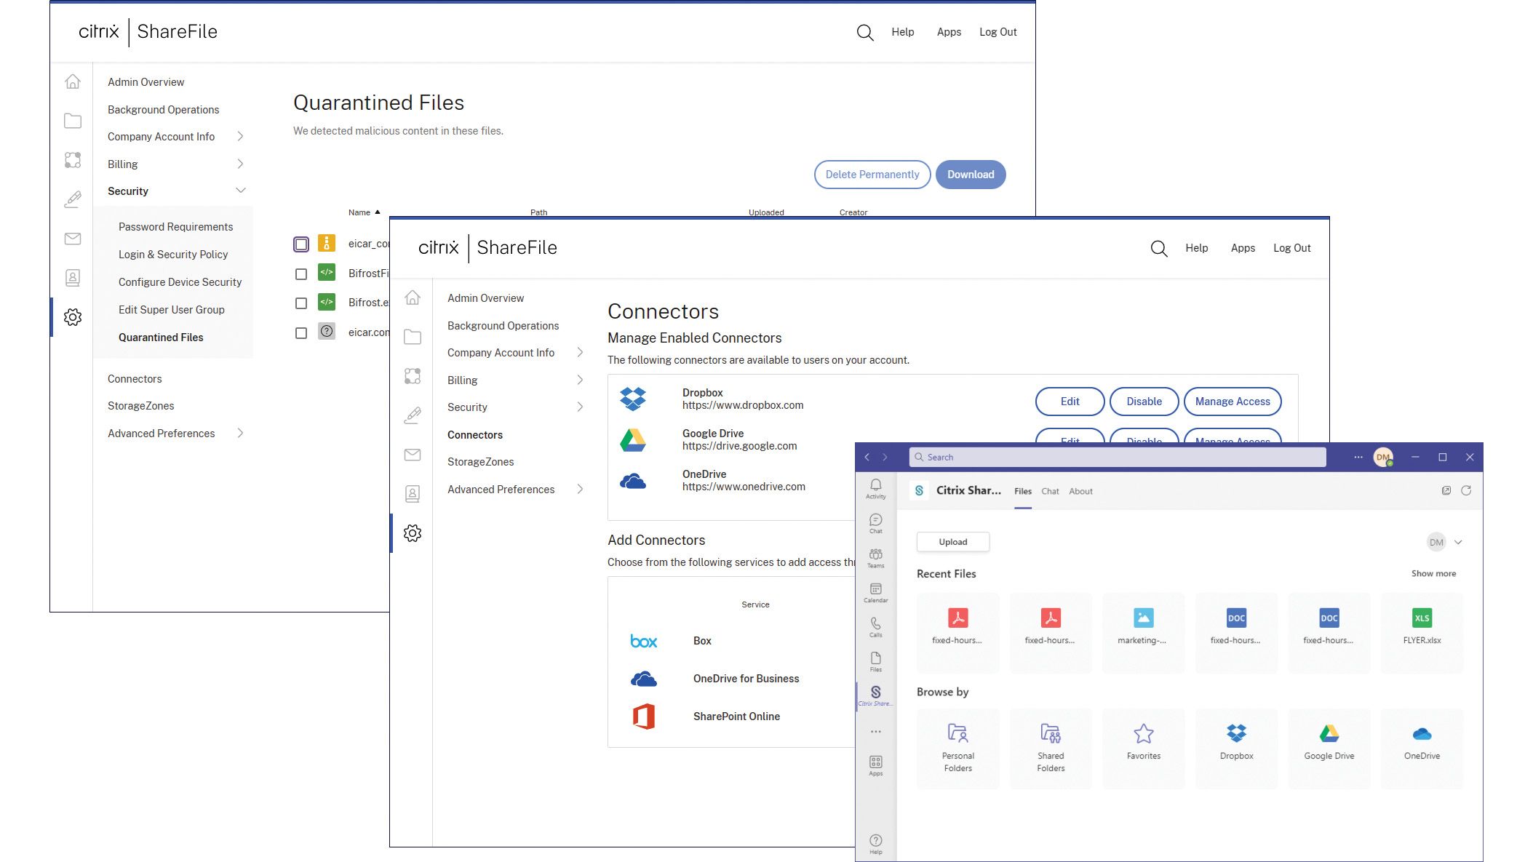Image resolution: width=1533 pixels, height=862 pixels.
Task: Click search icon in Quarantined Files window
Action: coord(864,33)
